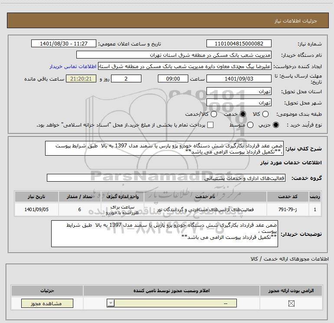Click the remaining time 21:20:21 field
334x323 pixels.
coord(81,79)
